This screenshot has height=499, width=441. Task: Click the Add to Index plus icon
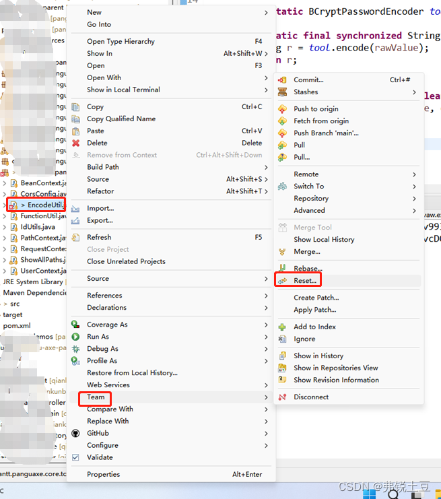point(282,327)
